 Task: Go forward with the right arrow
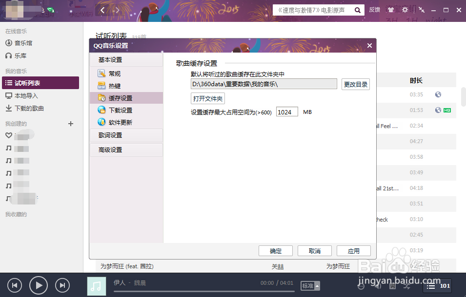[118, 10]
